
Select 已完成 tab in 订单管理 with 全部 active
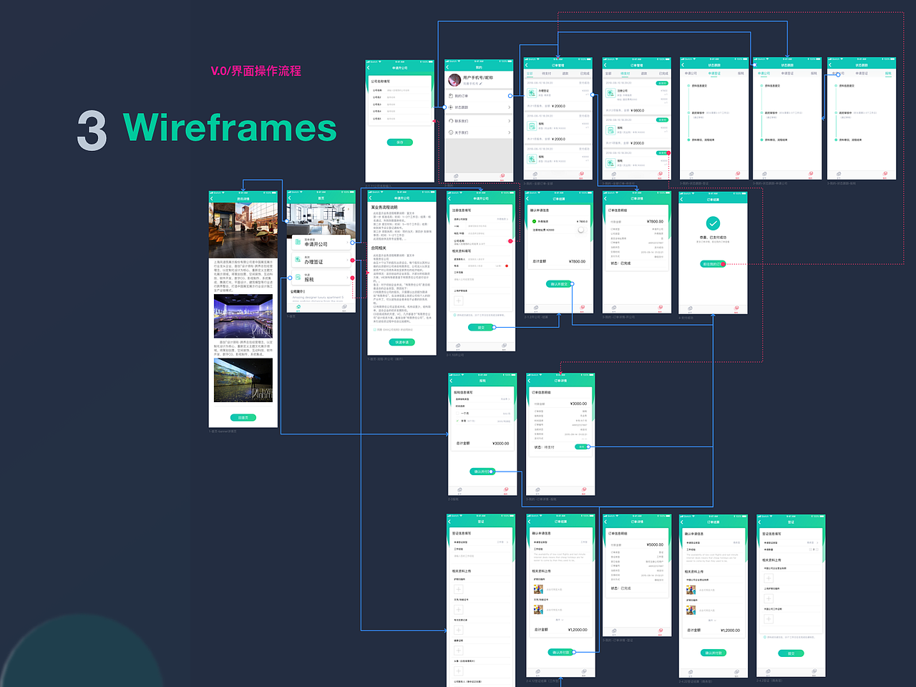coord(585,74)
